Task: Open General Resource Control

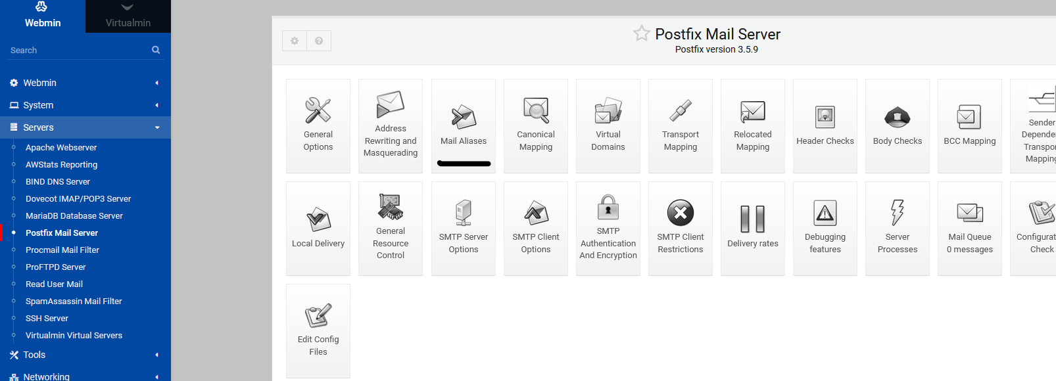Action: (x=391, y=229)
